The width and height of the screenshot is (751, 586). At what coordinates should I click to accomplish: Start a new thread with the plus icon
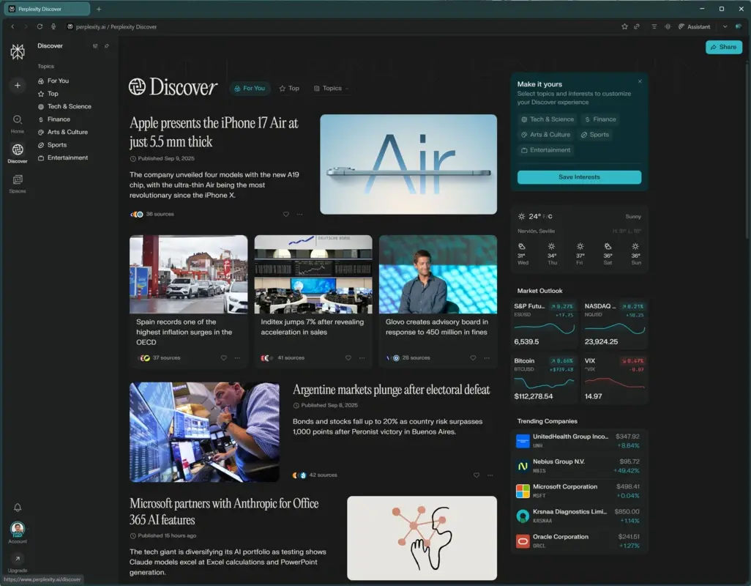17,85
